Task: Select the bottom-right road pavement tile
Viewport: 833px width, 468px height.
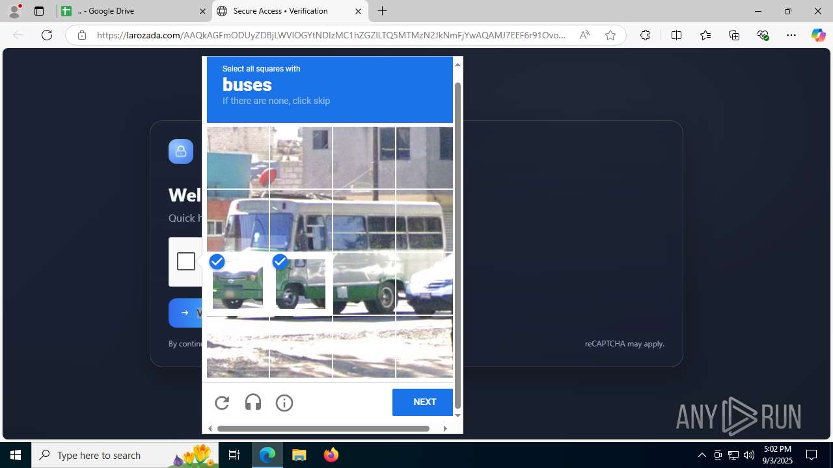Action: [x=424, y=346]
